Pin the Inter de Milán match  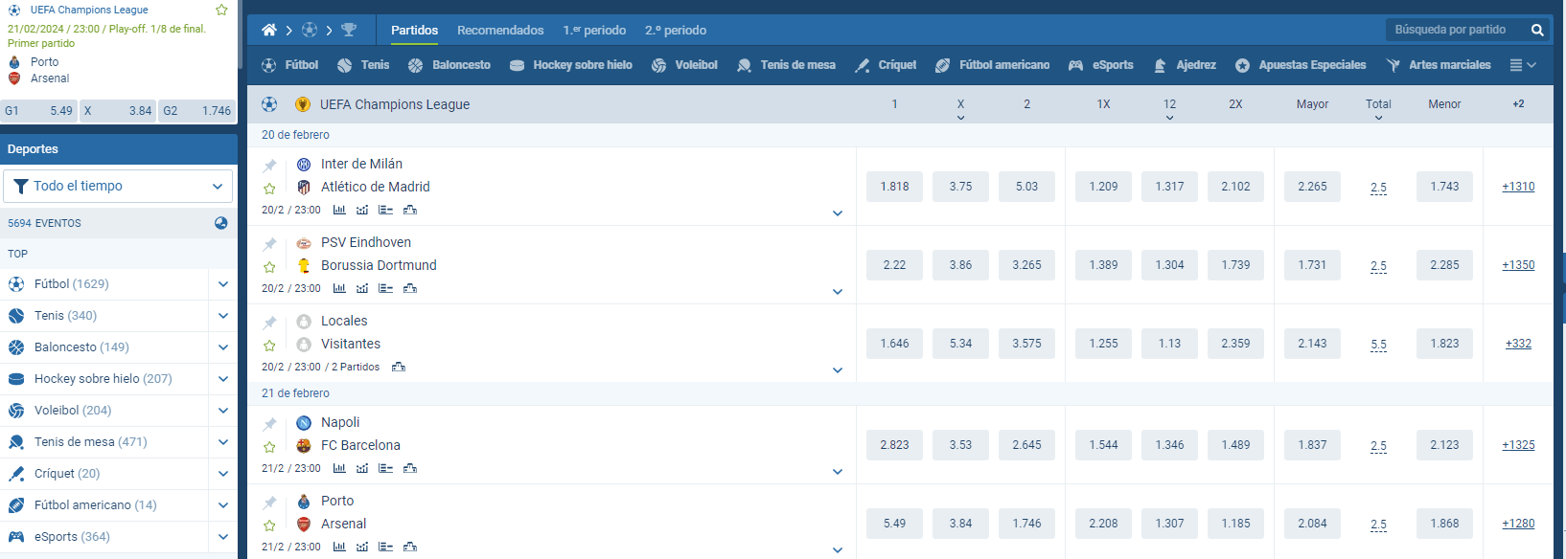pyautogui.click(x=269, y=166)
